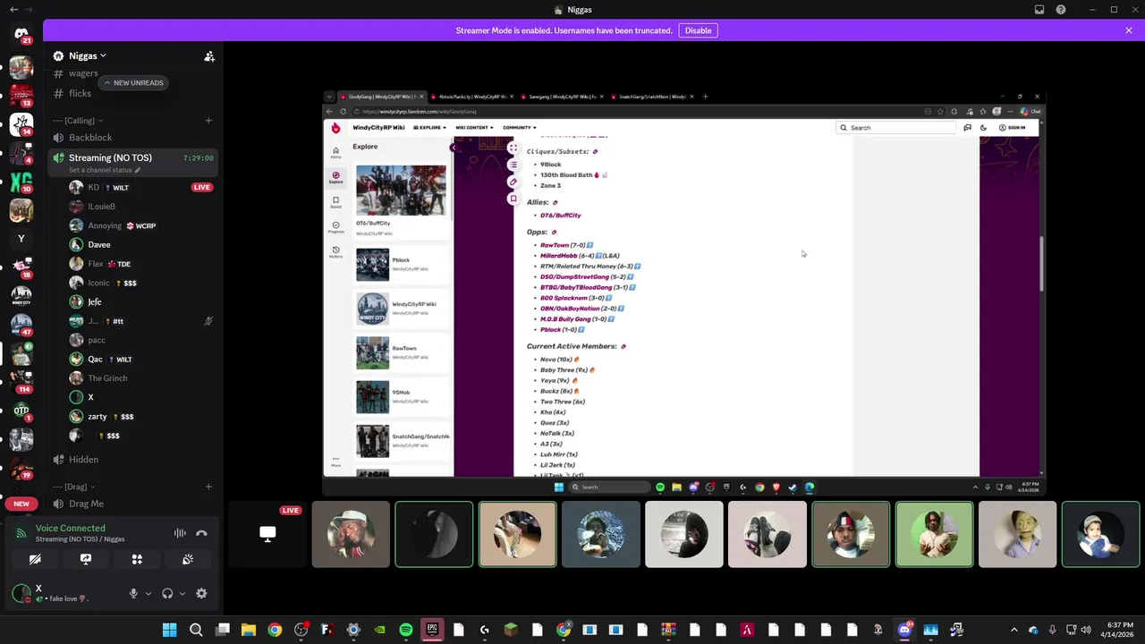The height and width of the screenshot is (644, 1145).
Task: Open Discord user settings gear
Action: click(201, 593)
